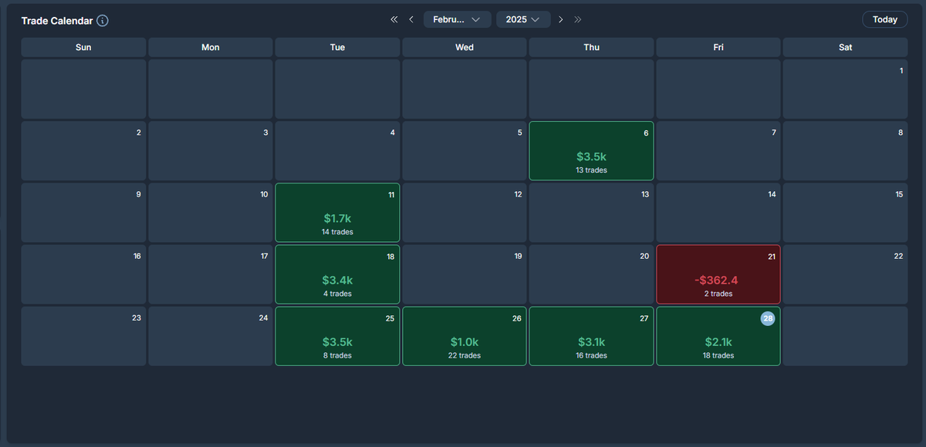The height and width of the screenshot is (447, 926).
Task: Select the February 7 cell
Action: tap(718, 150)
